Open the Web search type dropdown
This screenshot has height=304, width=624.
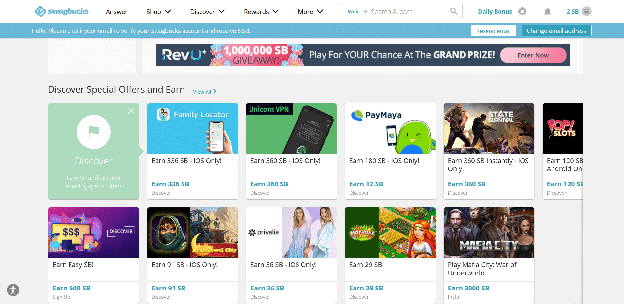click(x=357, y=12)
